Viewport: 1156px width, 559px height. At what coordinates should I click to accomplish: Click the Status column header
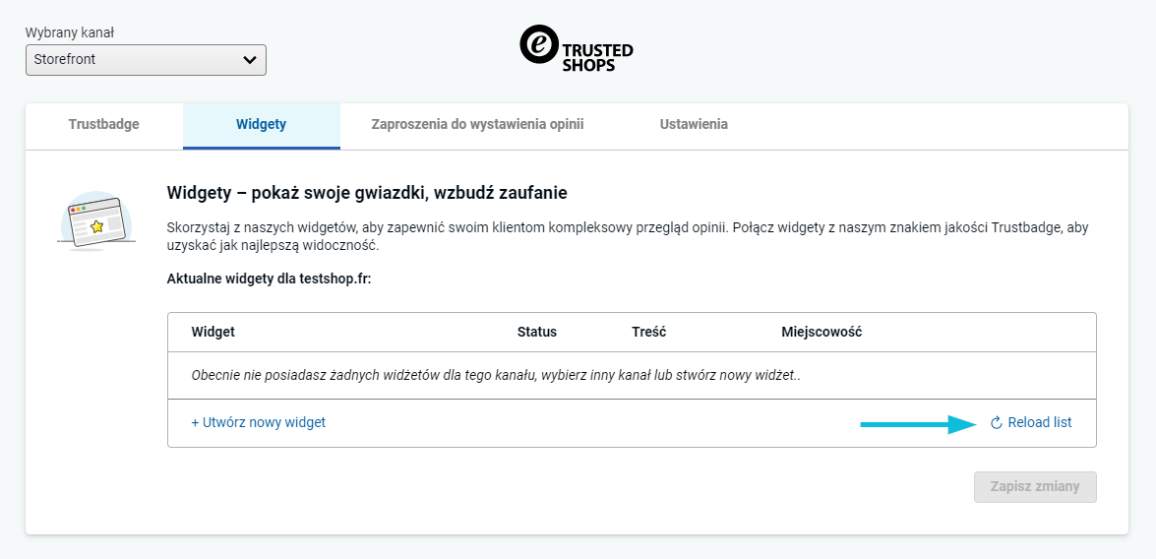536,332
